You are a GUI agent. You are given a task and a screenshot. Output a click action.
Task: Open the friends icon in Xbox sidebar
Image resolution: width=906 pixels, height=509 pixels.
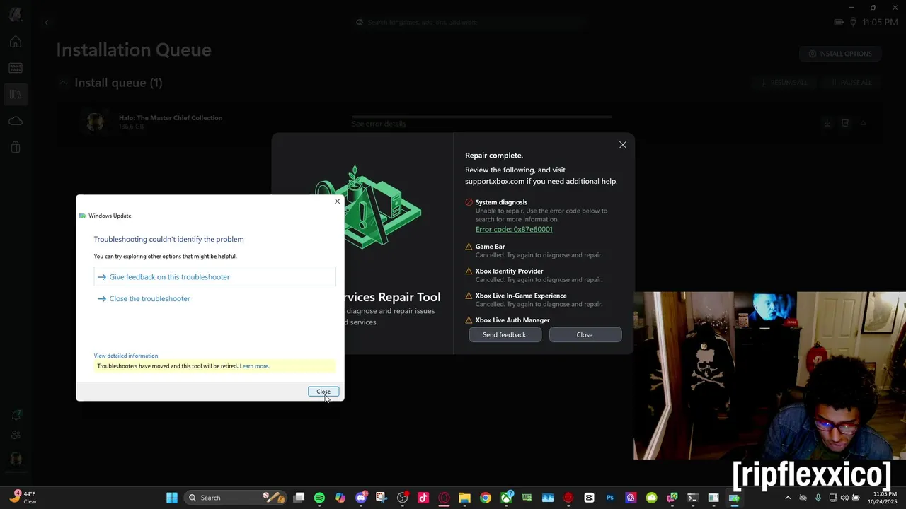pyautogui.click(x=16, y=435)
